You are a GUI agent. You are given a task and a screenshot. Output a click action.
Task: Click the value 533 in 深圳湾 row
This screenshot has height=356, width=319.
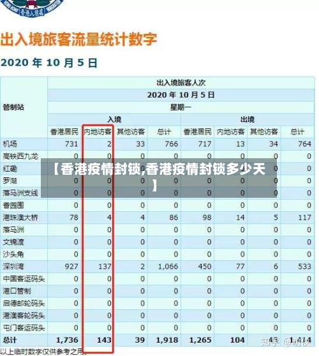pos(305,267)
